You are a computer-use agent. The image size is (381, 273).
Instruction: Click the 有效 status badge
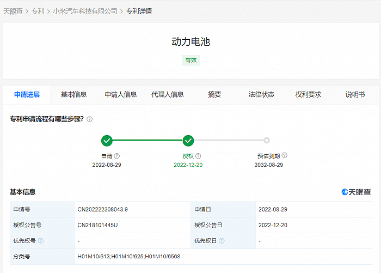click(190, 60)
